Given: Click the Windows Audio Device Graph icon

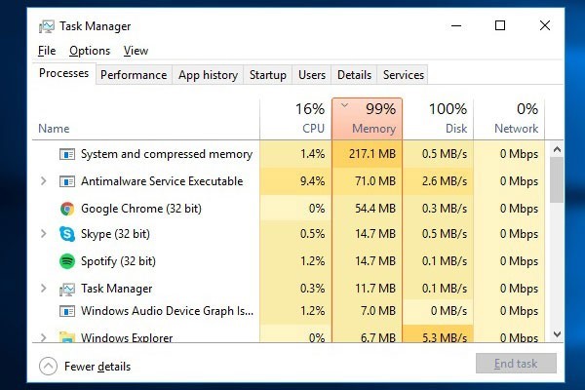Looking at the screenshot, I should (x=67, y=311).
